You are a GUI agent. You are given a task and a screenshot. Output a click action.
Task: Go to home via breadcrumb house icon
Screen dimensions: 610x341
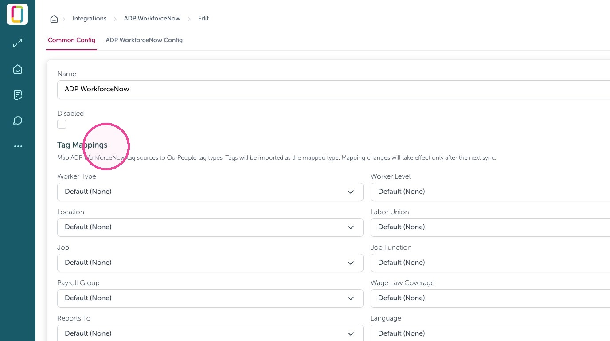tap(54, 19)
